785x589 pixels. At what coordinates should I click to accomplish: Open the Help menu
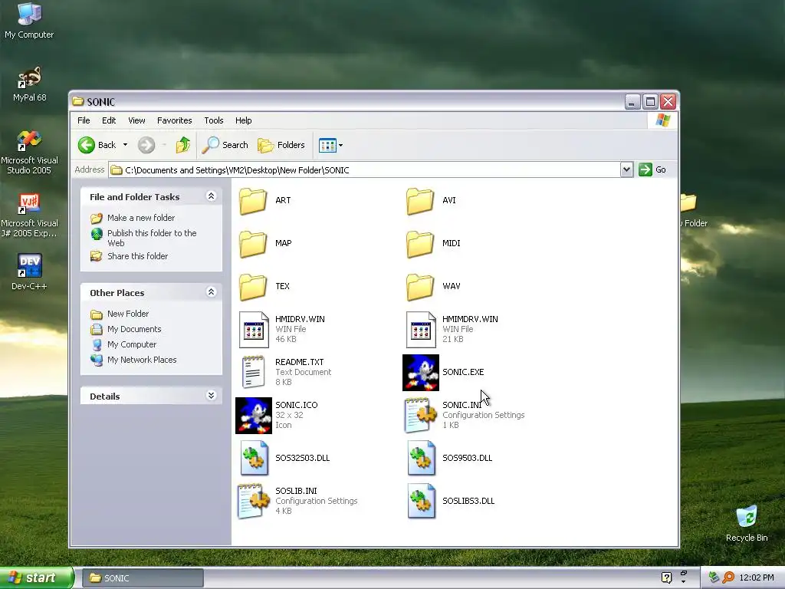click(x=243, y=120)
